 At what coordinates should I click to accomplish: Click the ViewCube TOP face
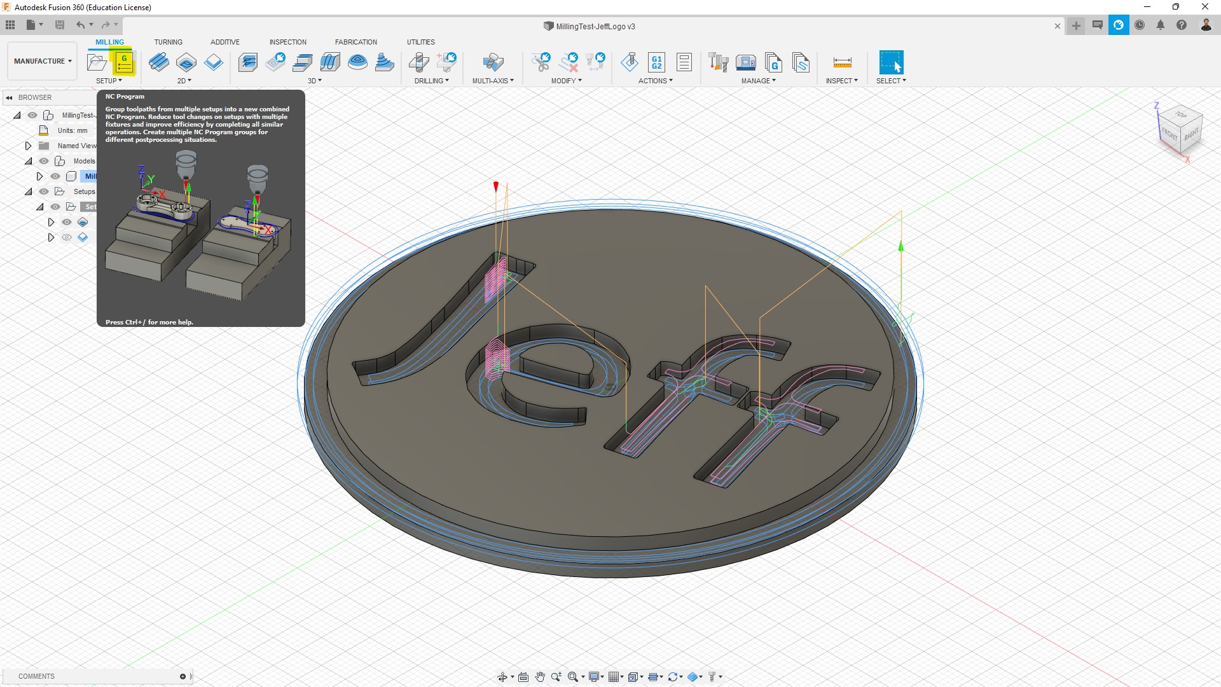[1181, 115]
